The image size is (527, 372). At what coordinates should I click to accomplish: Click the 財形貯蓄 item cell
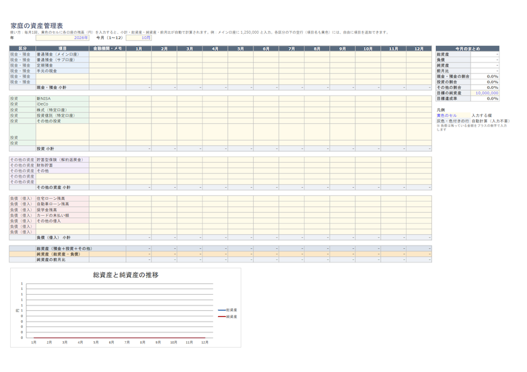click(x=63, y=165)
